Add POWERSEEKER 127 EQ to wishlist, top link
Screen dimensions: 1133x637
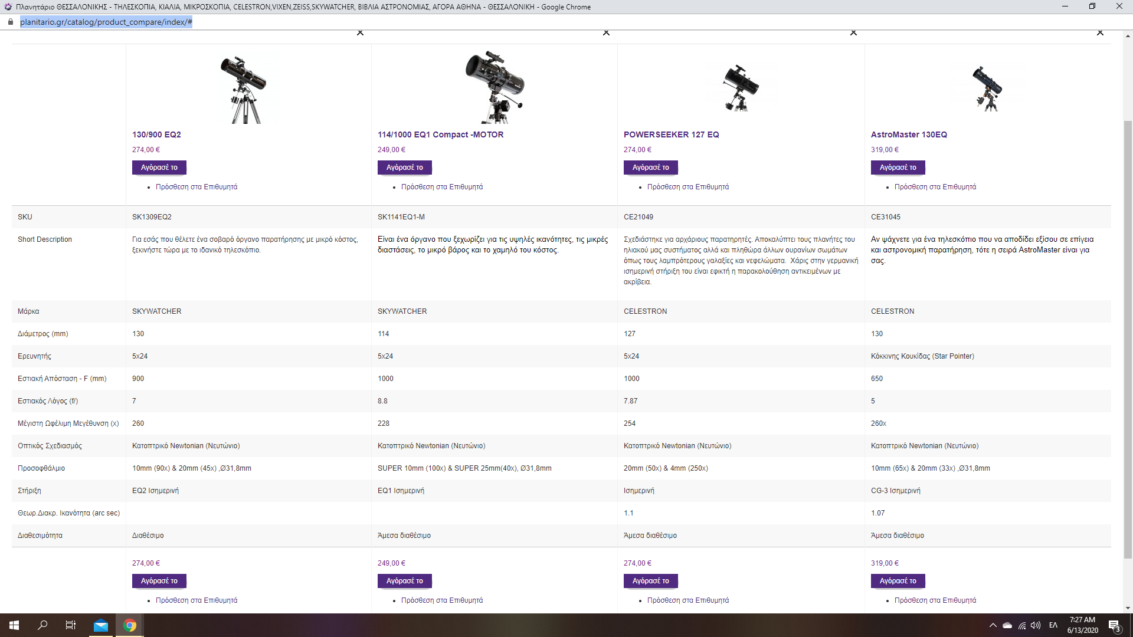[x=688, y=187]
